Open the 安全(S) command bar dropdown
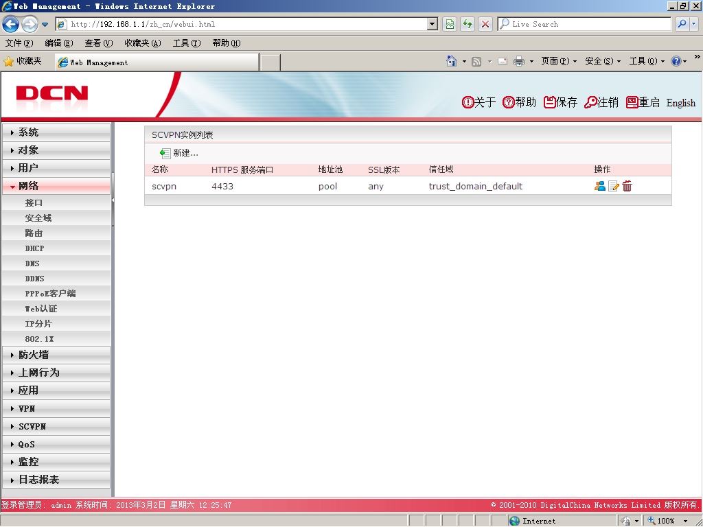This screenshot has height=527, width=703. (603, 61)
